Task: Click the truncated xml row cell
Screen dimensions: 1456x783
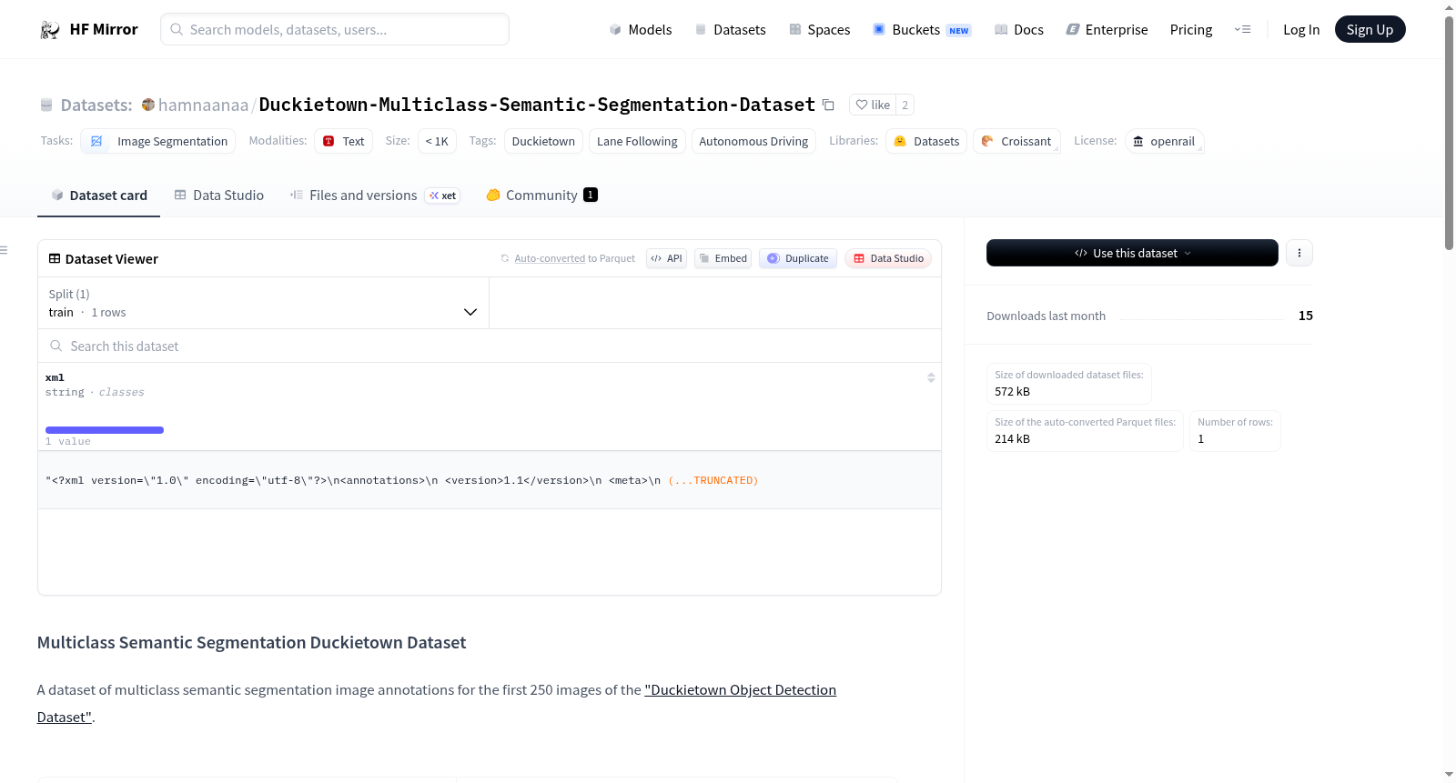Action: (x=490, y=480)
